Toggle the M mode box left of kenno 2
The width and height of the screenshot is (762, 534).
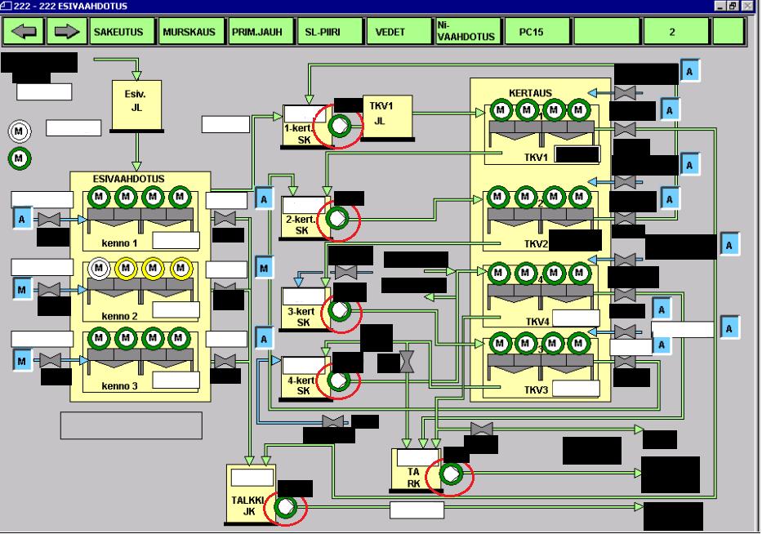[x=22, y=290]
